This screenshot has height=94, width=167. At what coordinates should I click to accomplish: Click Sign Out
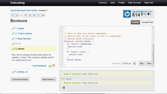[148, 3]
